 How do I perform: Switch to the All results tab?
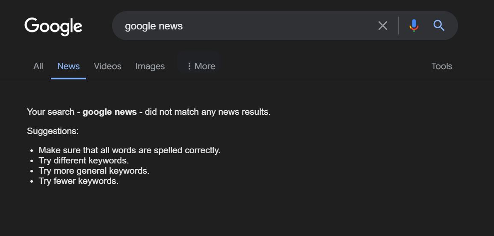(38, 66)
